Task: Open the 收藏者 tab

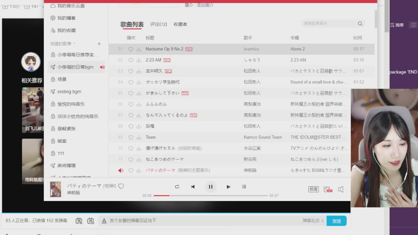Action: [180, 24]
